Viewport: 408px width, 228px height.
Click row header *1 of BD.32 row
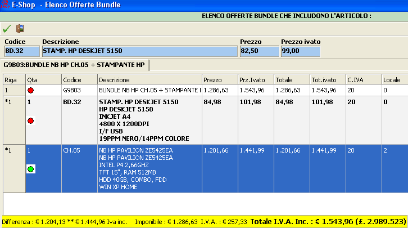(x=14, y=120)
